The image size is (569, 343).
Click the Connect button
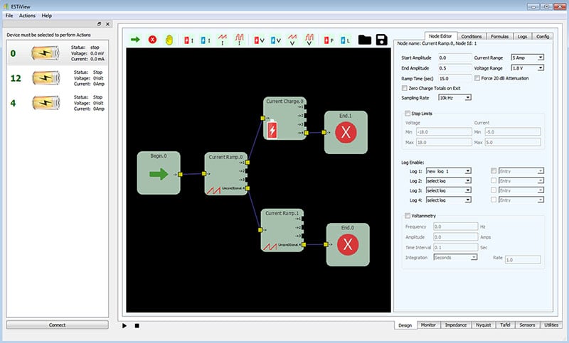click(x=58, y=325)
